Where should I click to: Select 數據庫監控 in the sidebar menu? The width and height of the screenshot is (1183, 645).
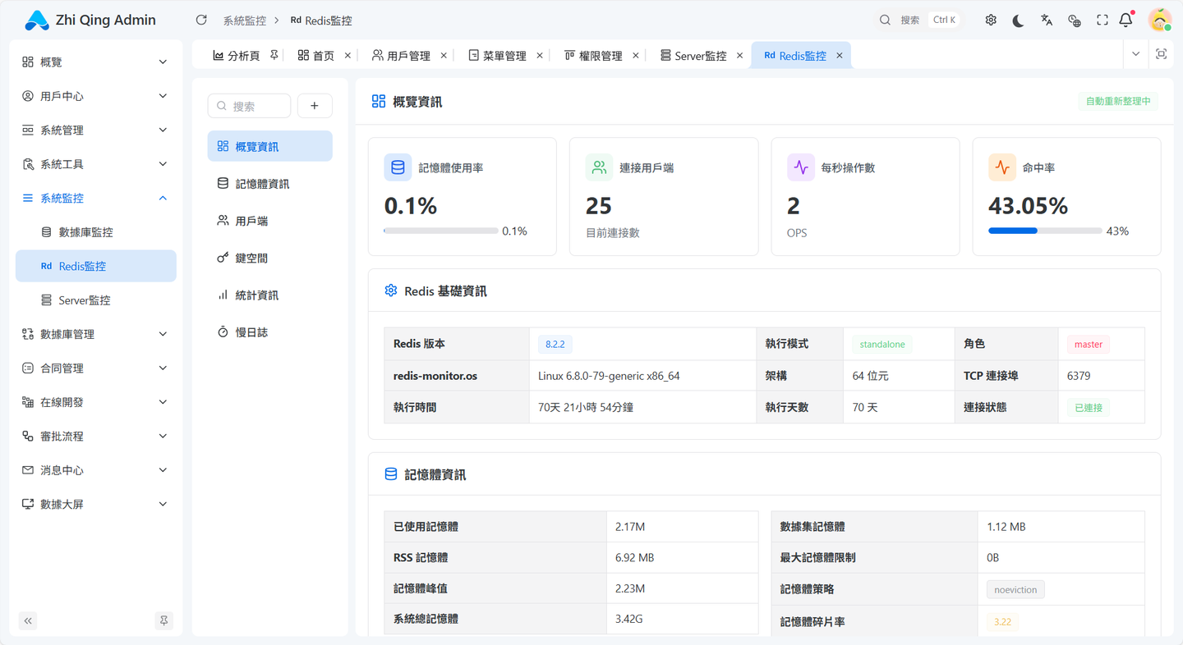95,231
